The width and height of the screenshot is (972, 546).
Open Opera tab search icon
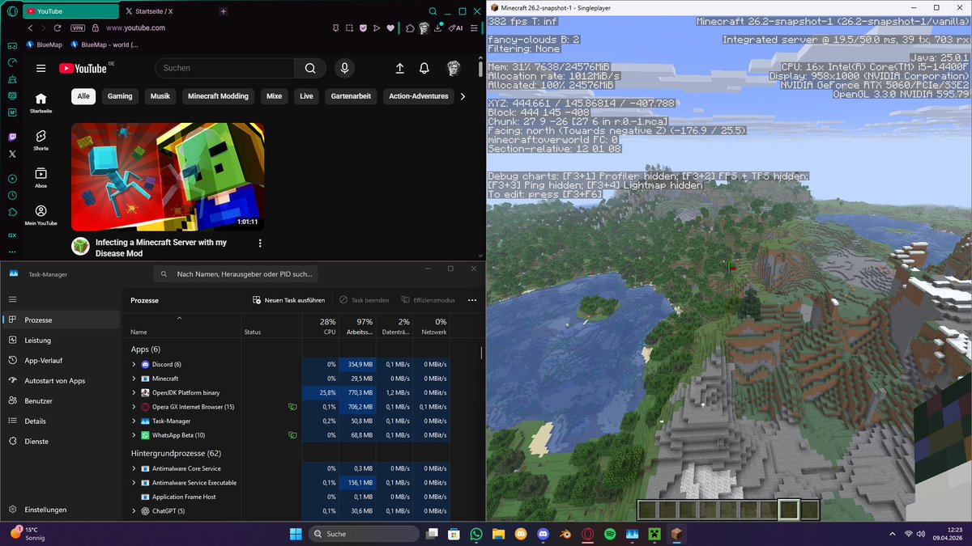[433, 11]
